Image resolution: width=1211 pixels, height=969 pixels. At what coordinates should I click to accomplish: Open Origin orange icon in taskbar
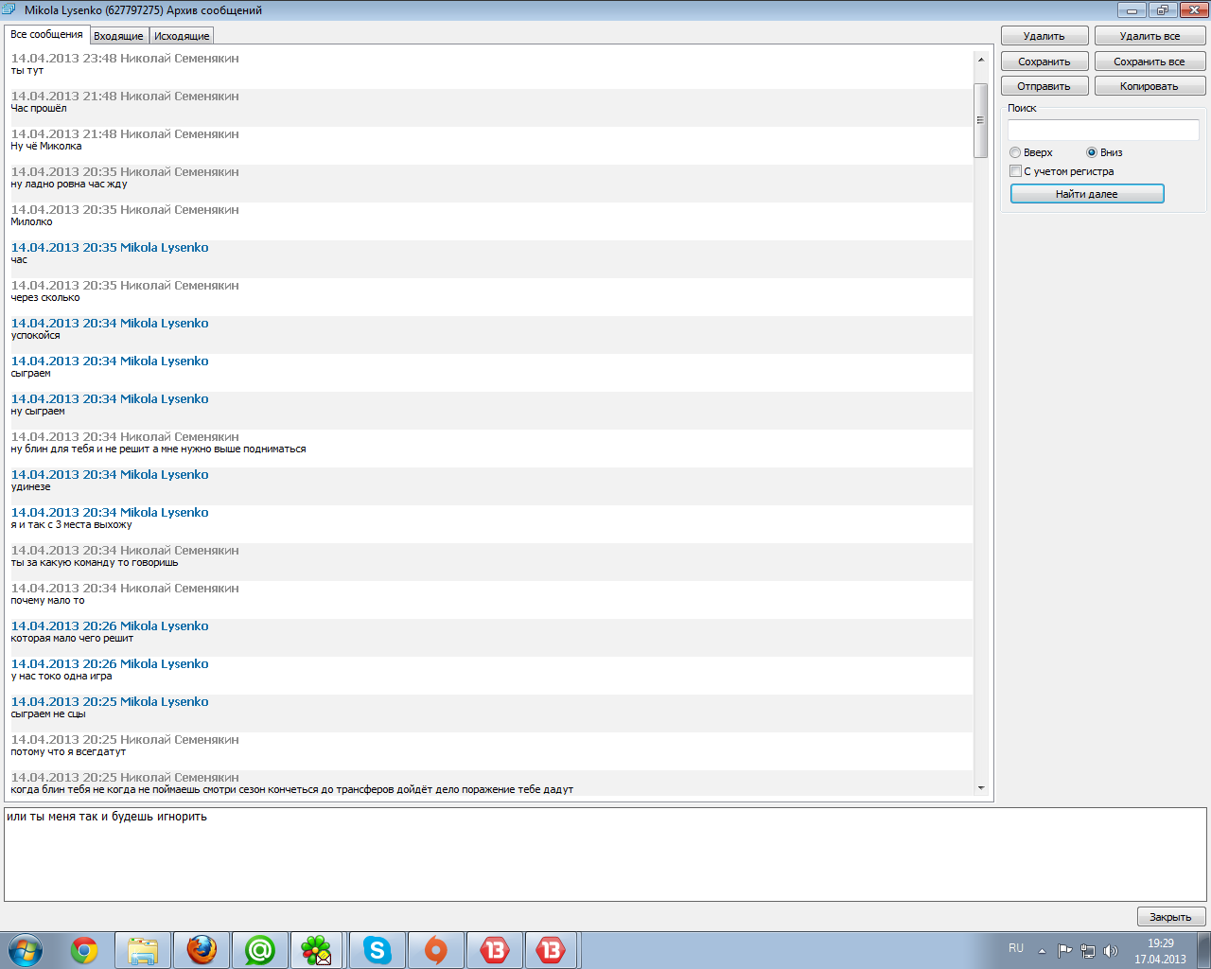point(435,950)
